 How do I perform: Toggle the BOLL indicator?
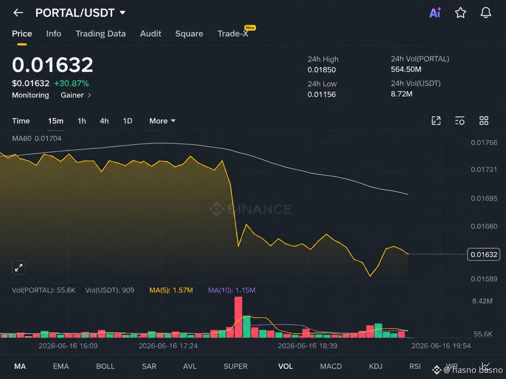[x=105, y=366]
